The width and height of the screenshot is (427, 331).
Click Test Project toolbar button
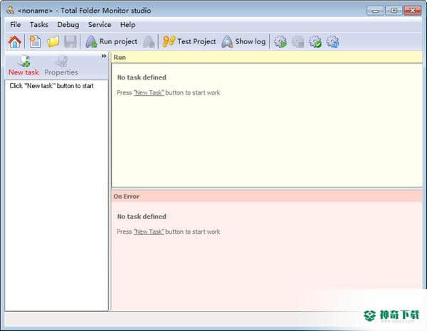(189, 42)
